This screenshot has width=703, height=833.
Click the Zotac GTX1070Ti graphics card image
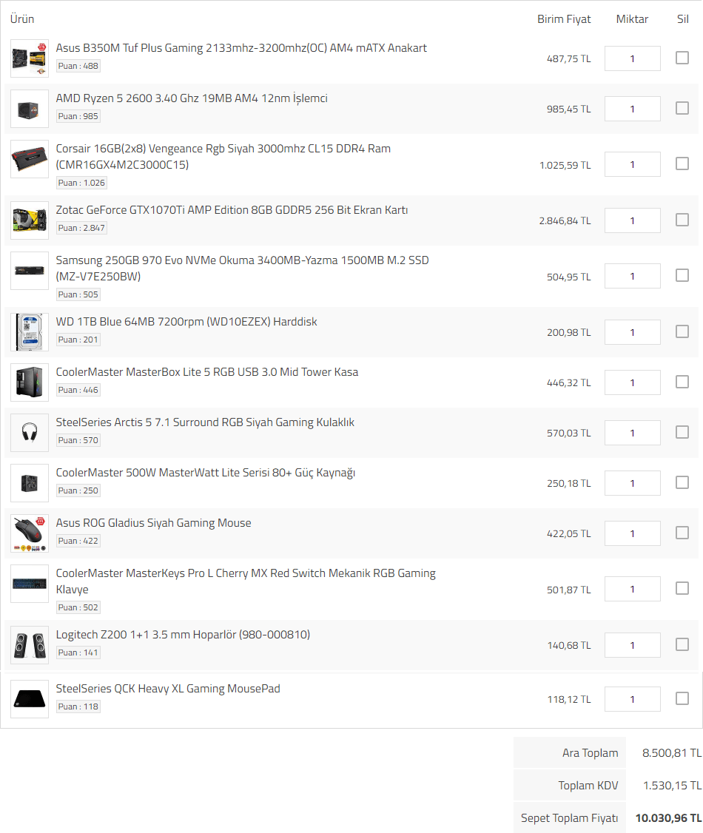click(x=30, y=220)
